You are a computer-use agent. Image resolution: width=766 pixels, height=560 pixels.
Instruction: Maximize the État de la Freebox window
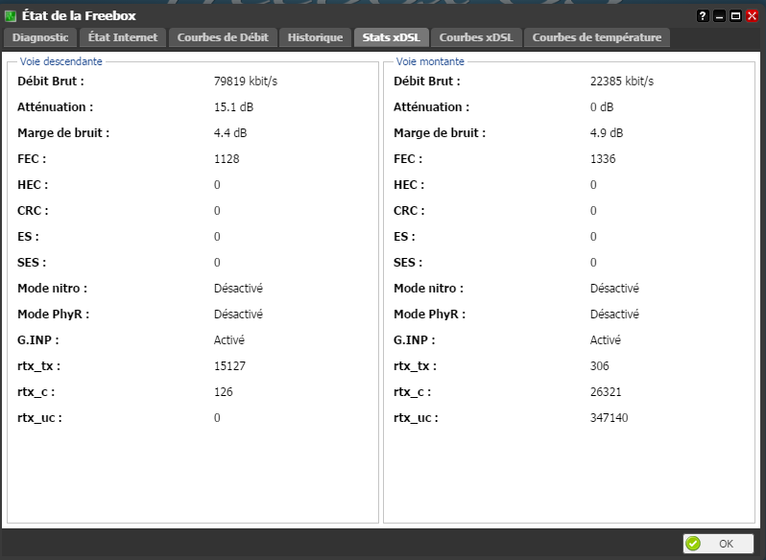pyautogui.click(x=735, y=16)
